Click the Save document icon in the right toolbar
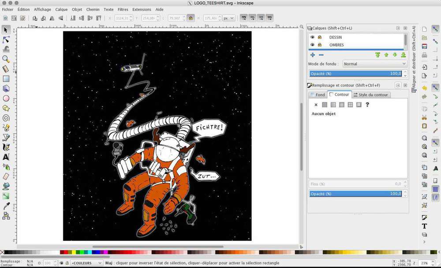This screenshot has width=441, height=268. coord(424,46)
